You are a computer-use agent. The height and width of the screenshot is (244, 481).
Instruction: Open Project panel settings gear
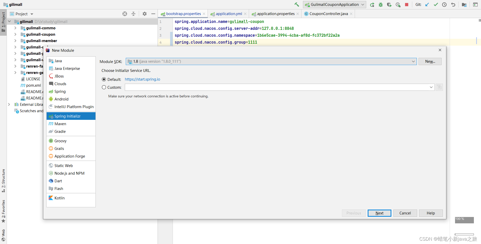point(145,14)
